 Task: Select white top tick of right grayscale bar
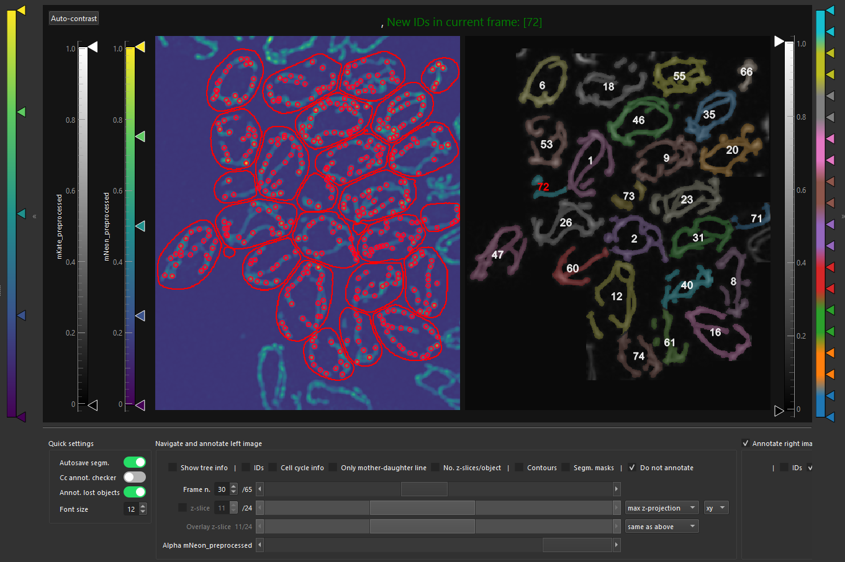(x=779, y=42)
